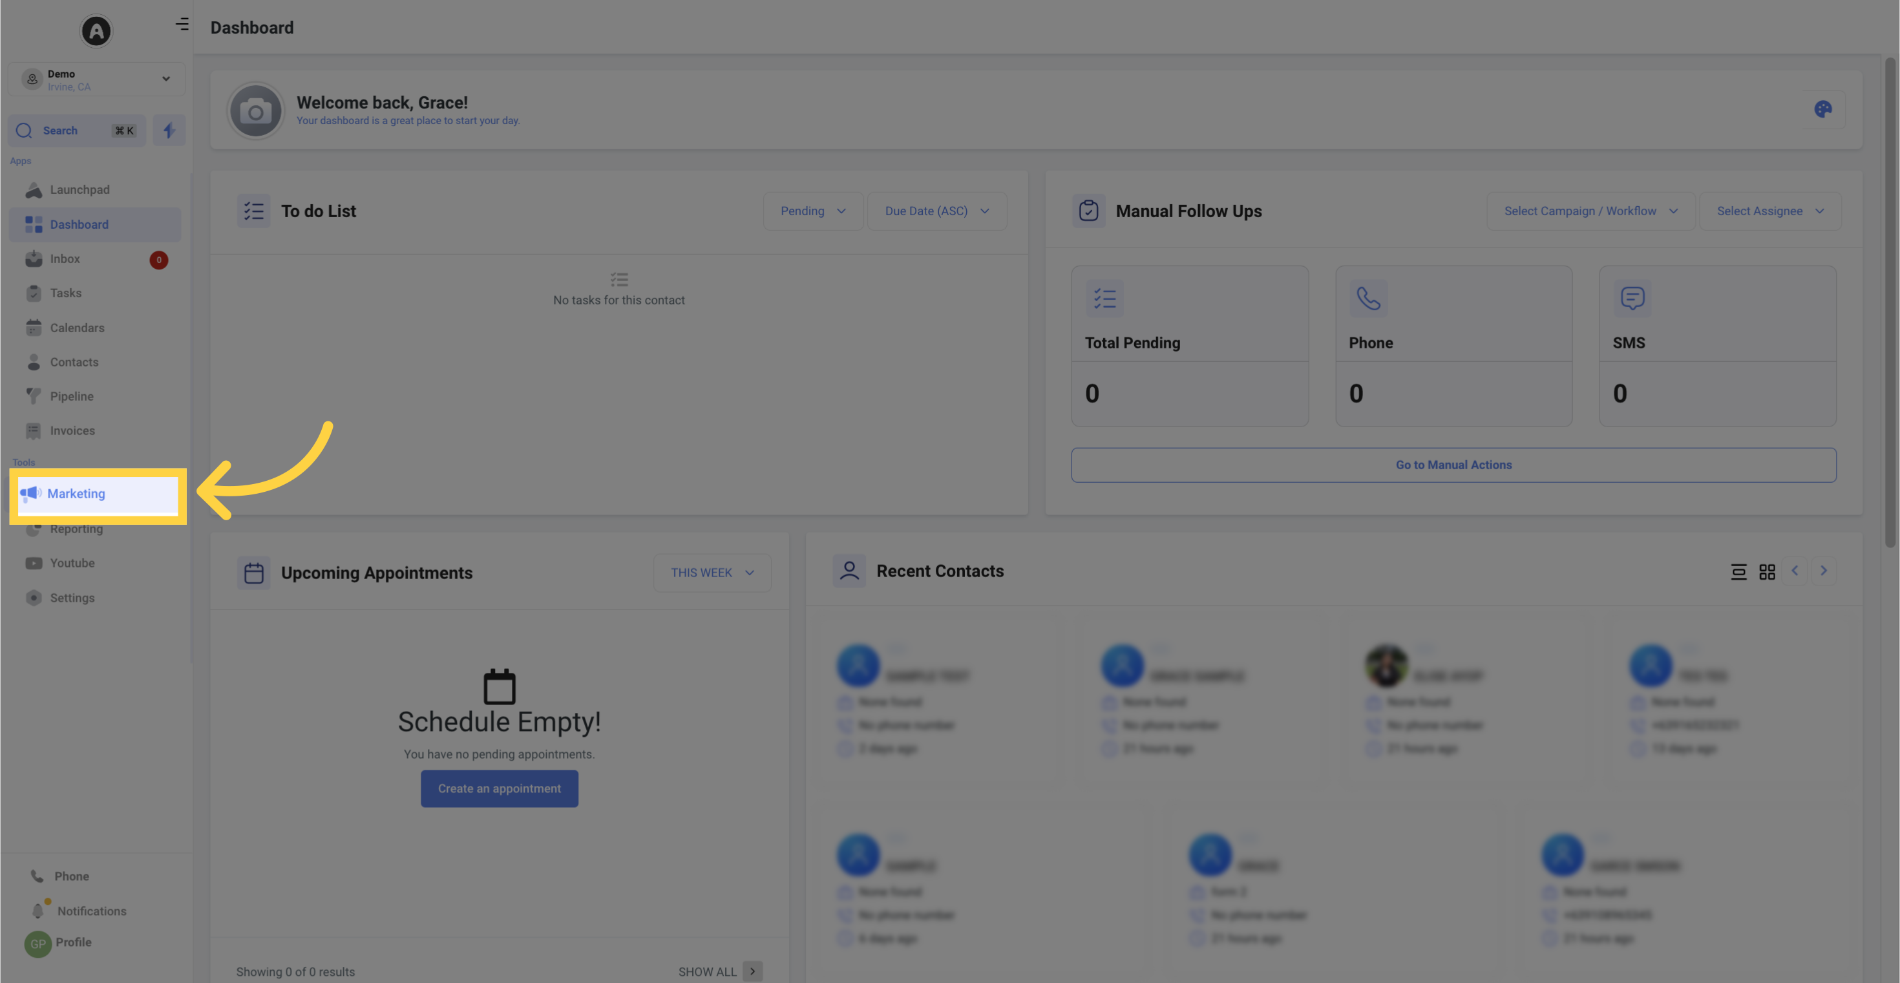
Task: Expand the Pending dropdown filter
Action: click(814, 211)
